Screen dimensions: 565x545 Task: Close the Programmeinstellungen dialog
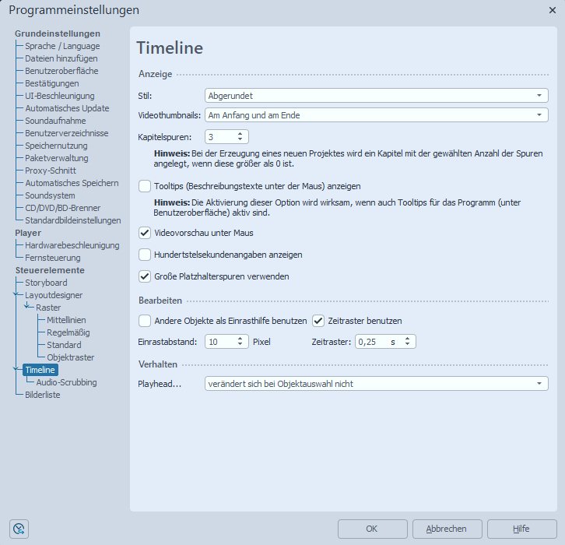552,10
